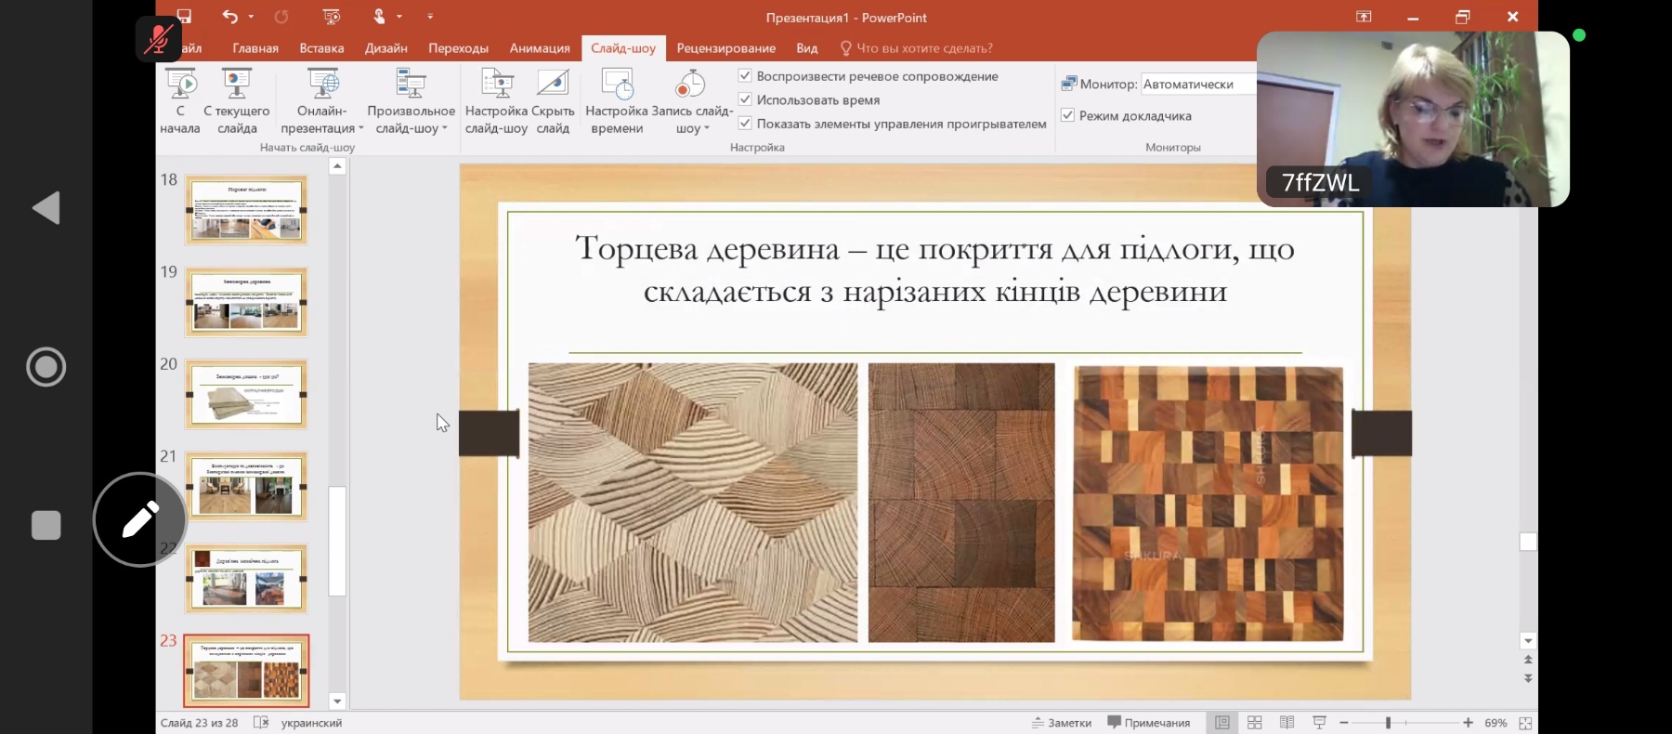Image resolution: width=1672 pixels, height=734 pixels.
Task: Open the Monitor dropdown set to Автоматически
Action: 1197,85
